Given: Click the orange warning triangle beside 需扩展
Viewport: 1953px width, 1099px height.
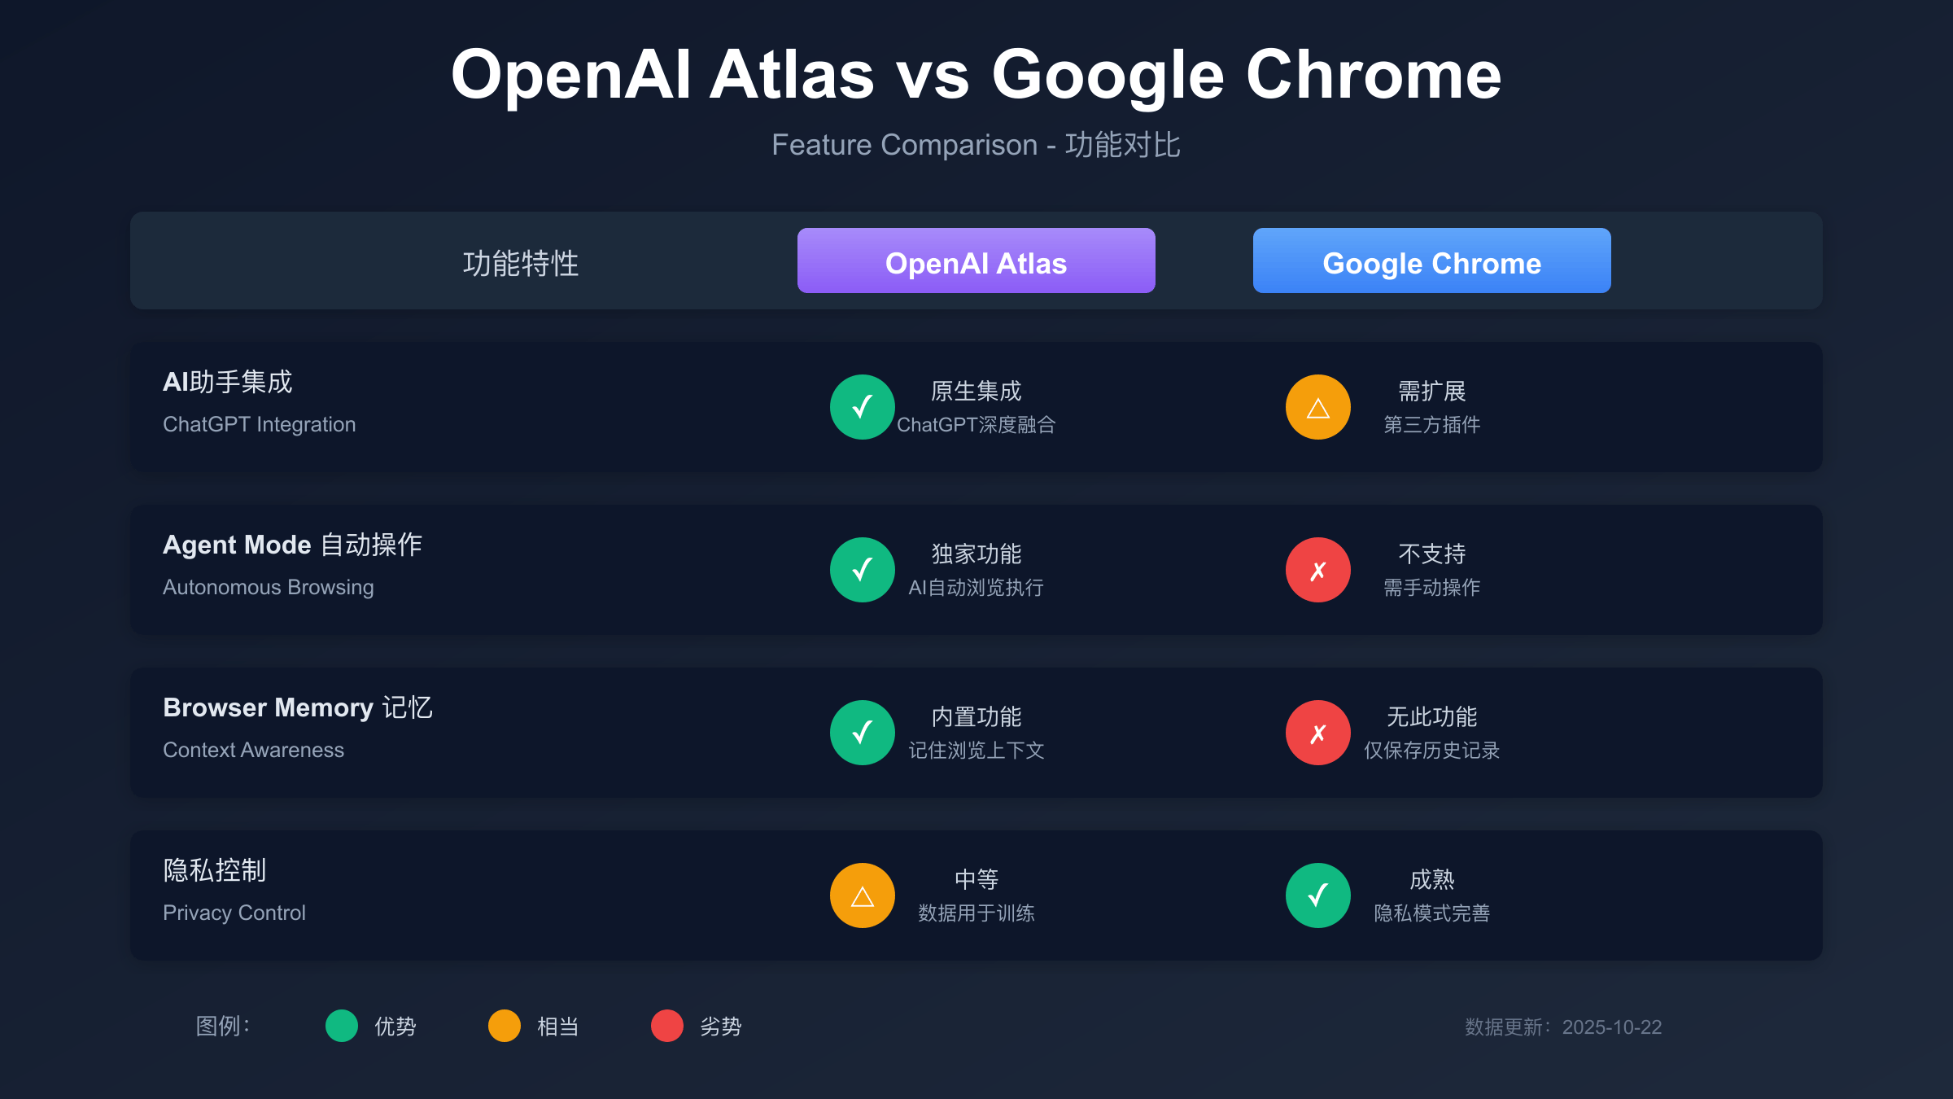Looking at the screenshot, I should 1318,407.
